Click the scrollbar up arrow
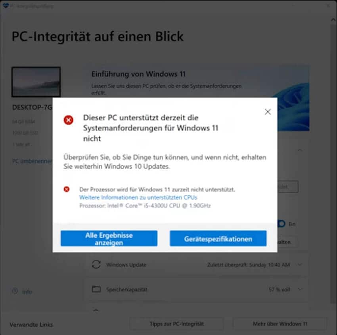Image resolution: width=337 pixels, height=335 pixels. click(x=333, y=20)
